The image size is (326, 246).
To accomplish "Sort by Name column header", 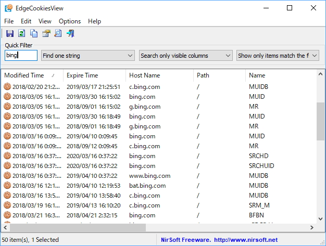I will coord(281,75).
